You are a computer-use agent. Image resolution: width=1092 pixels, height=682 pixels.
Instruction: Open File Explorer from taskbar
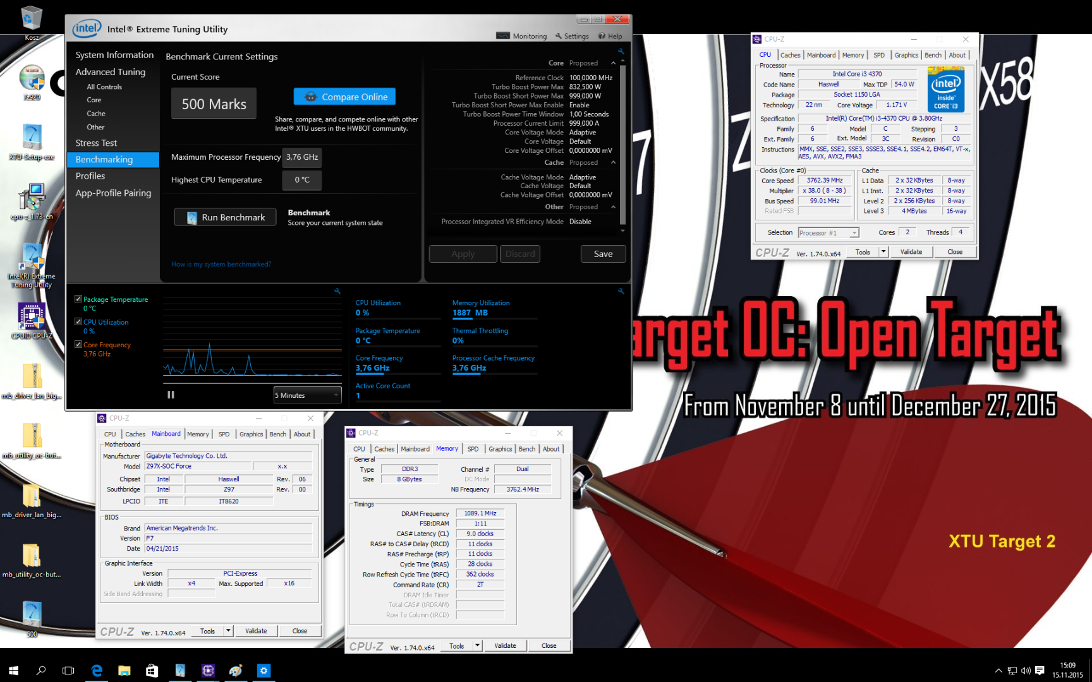pos(124,670)
